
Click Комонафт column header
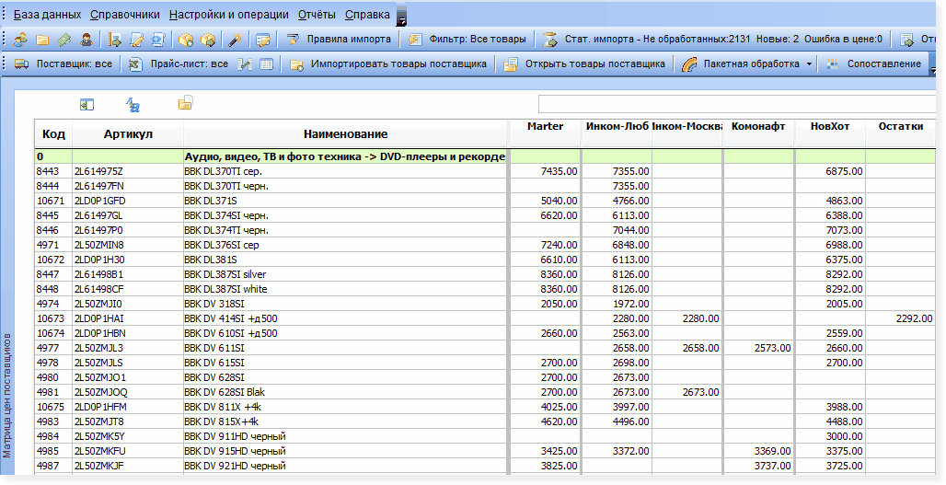(758, 127)
